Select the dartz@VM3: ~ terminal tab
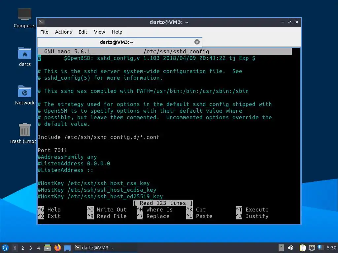The width and height of the screenshot is (338, 253). coord(119,42)
